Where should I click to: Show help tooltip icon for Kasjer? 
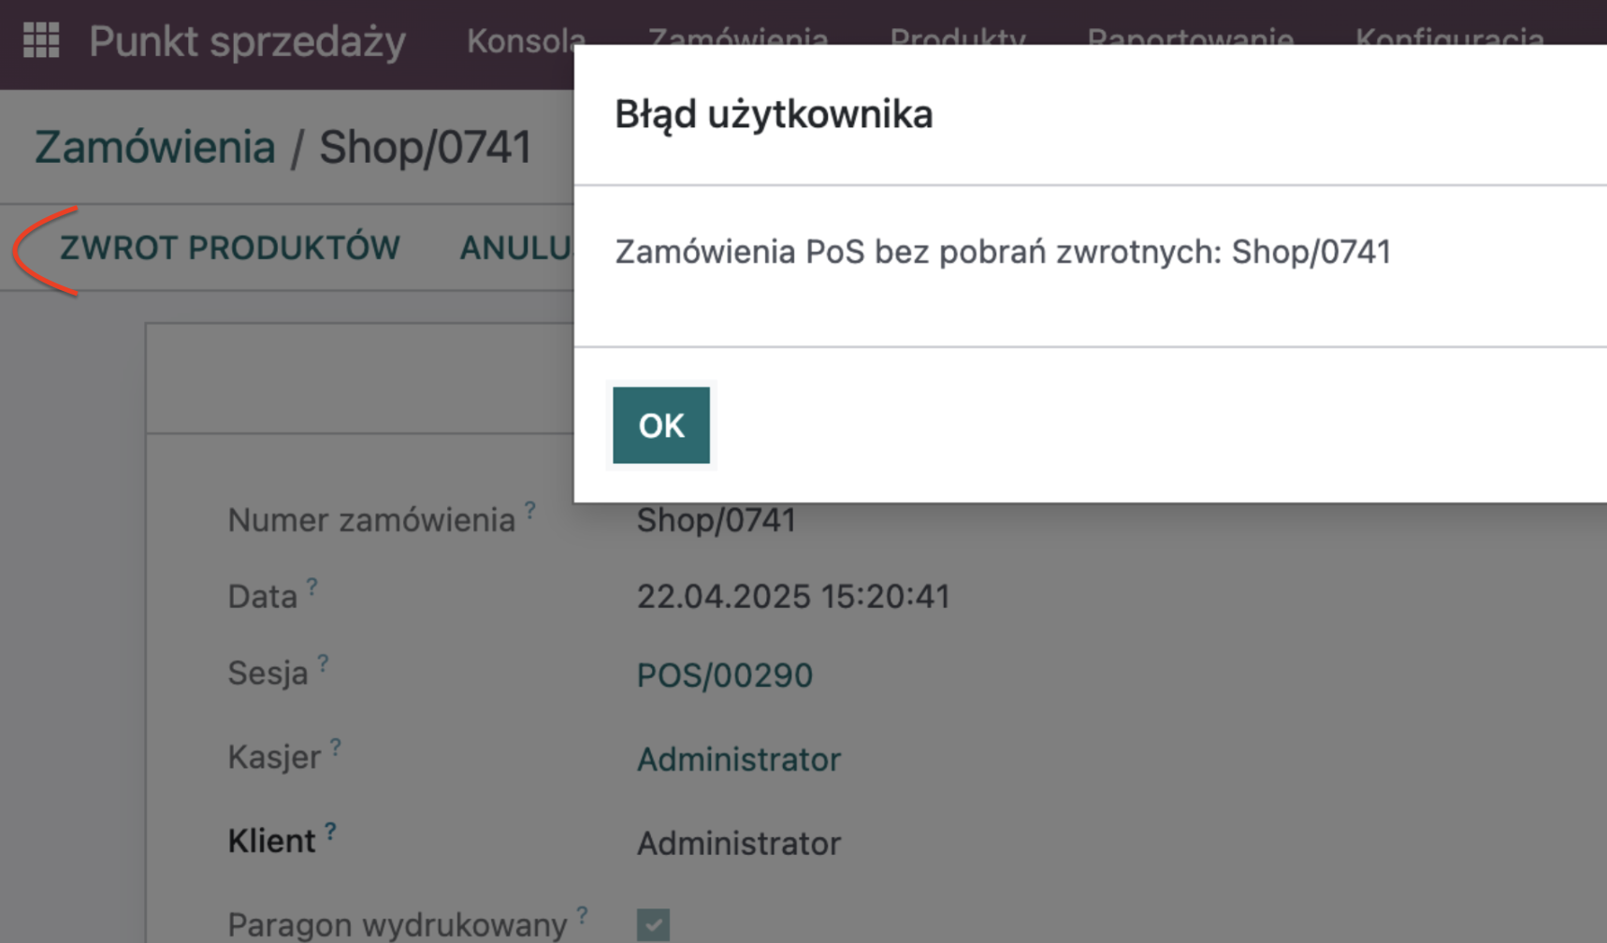point(335,747)
